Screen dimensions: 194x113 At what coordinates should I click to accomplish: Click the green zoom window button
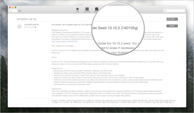click(16, 7)
